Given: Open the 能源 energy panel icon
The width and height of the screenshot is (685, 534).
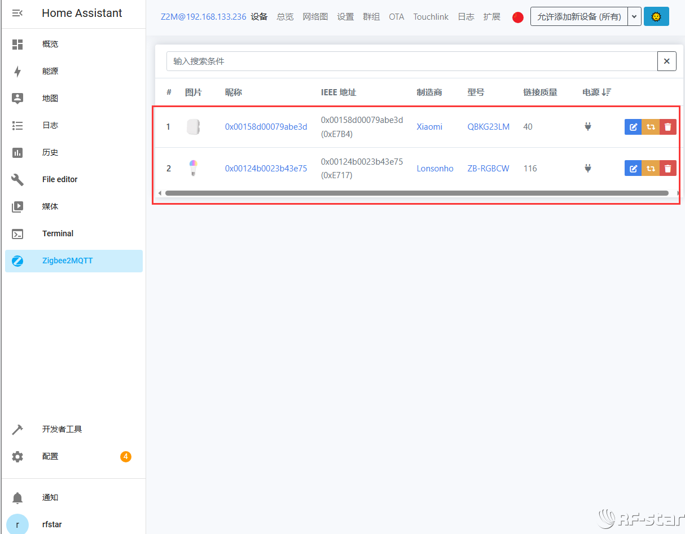Looking at the screenshot, I should (17, 71).
